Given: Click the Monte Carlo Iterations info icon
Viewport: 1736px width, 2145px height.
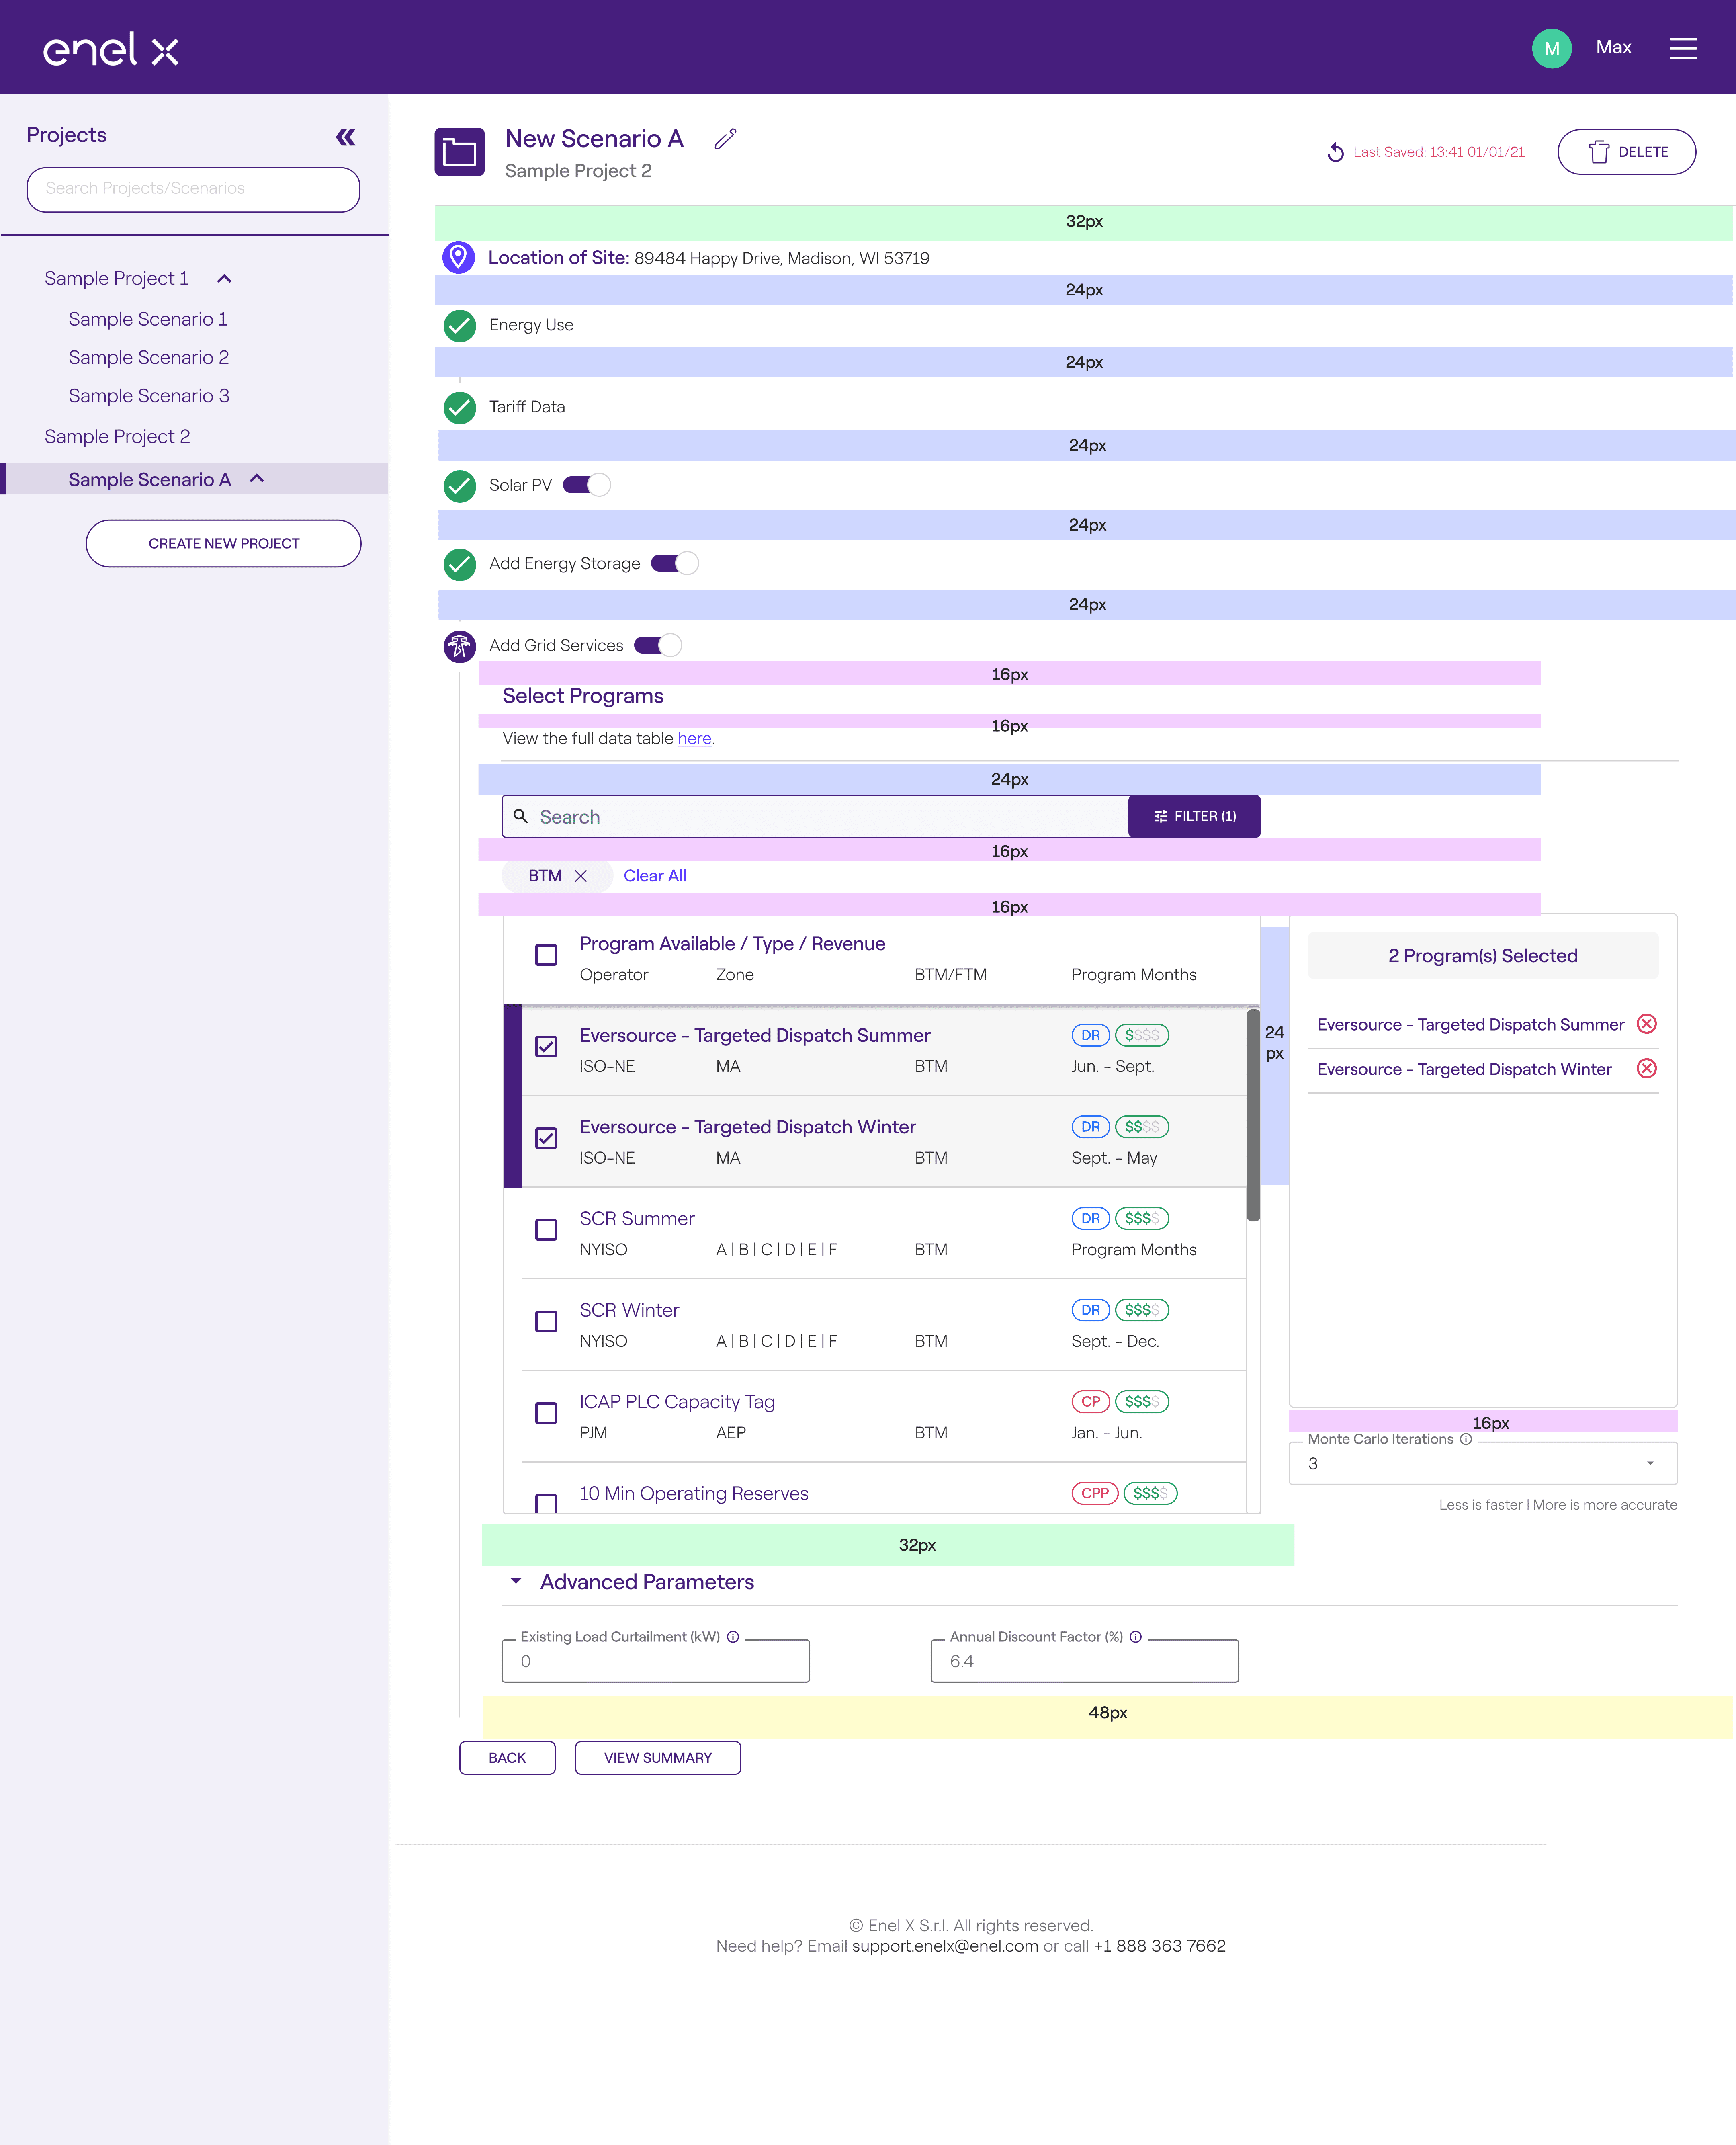Looking at the screenshot, I should (1465, 1439).
